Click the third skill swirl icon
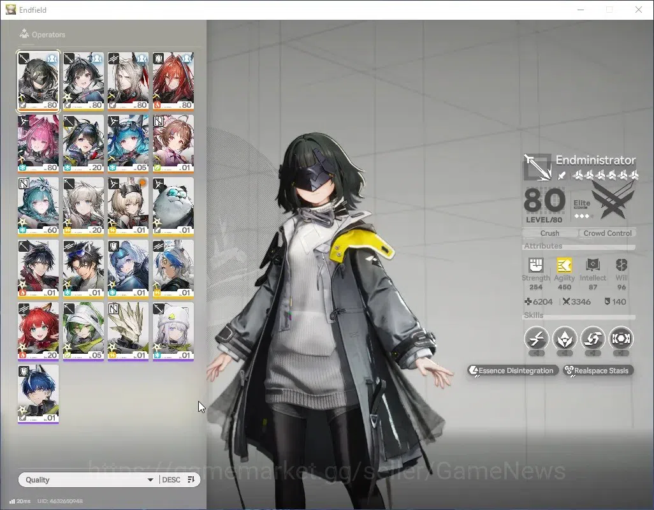 tap(593, 338)
